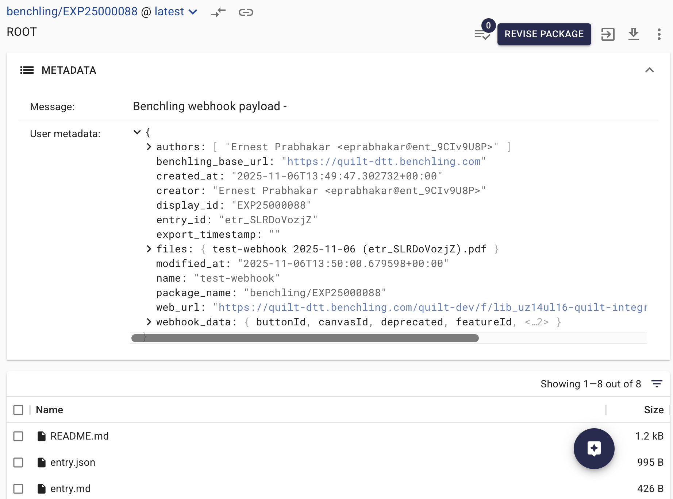Click the successor export arrow icon
Viewport: 673px width, 499px height.
pyautogui.click(x=608, y=34)
